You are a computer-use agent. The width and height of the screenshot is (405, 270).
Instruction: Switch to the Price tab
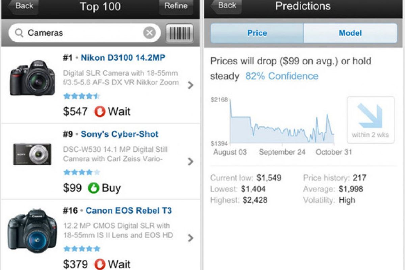point(257,33)
